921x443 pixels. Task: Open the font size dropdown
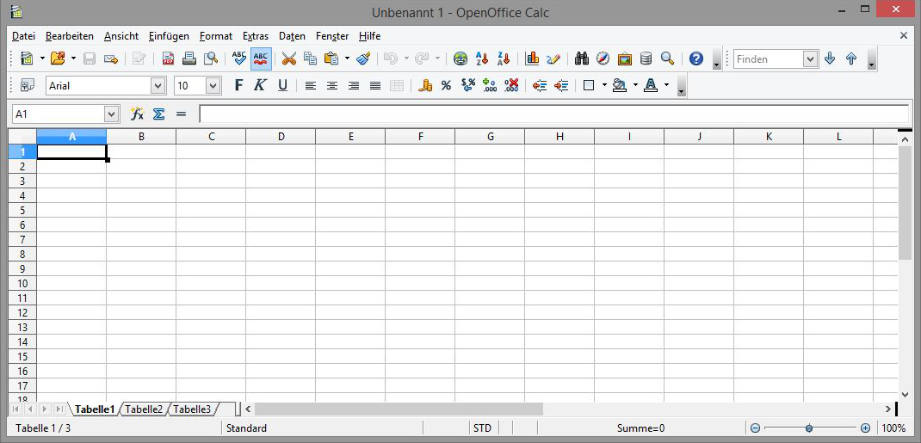213,85
